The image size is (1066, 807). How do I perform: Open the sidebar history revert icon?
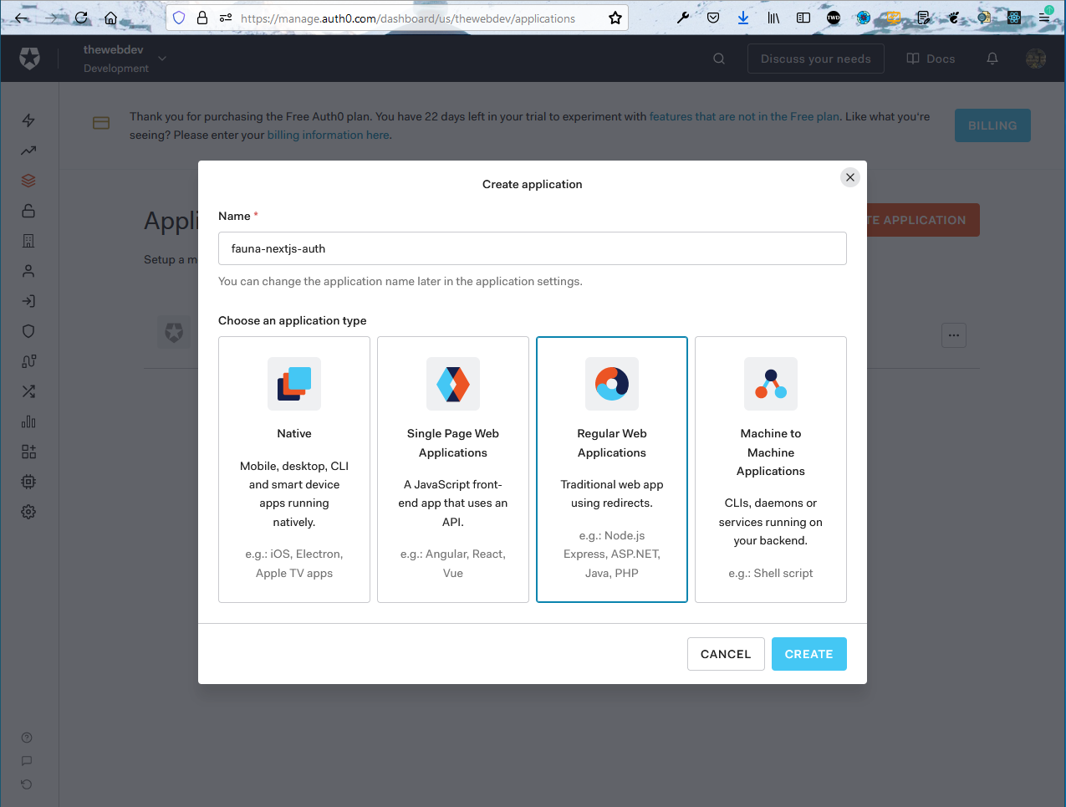click(x=27, y=784)
